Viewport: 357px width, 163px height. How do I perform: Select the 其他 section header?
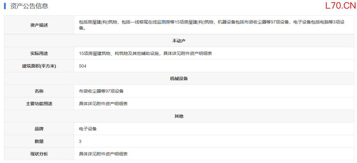(179, 116)
